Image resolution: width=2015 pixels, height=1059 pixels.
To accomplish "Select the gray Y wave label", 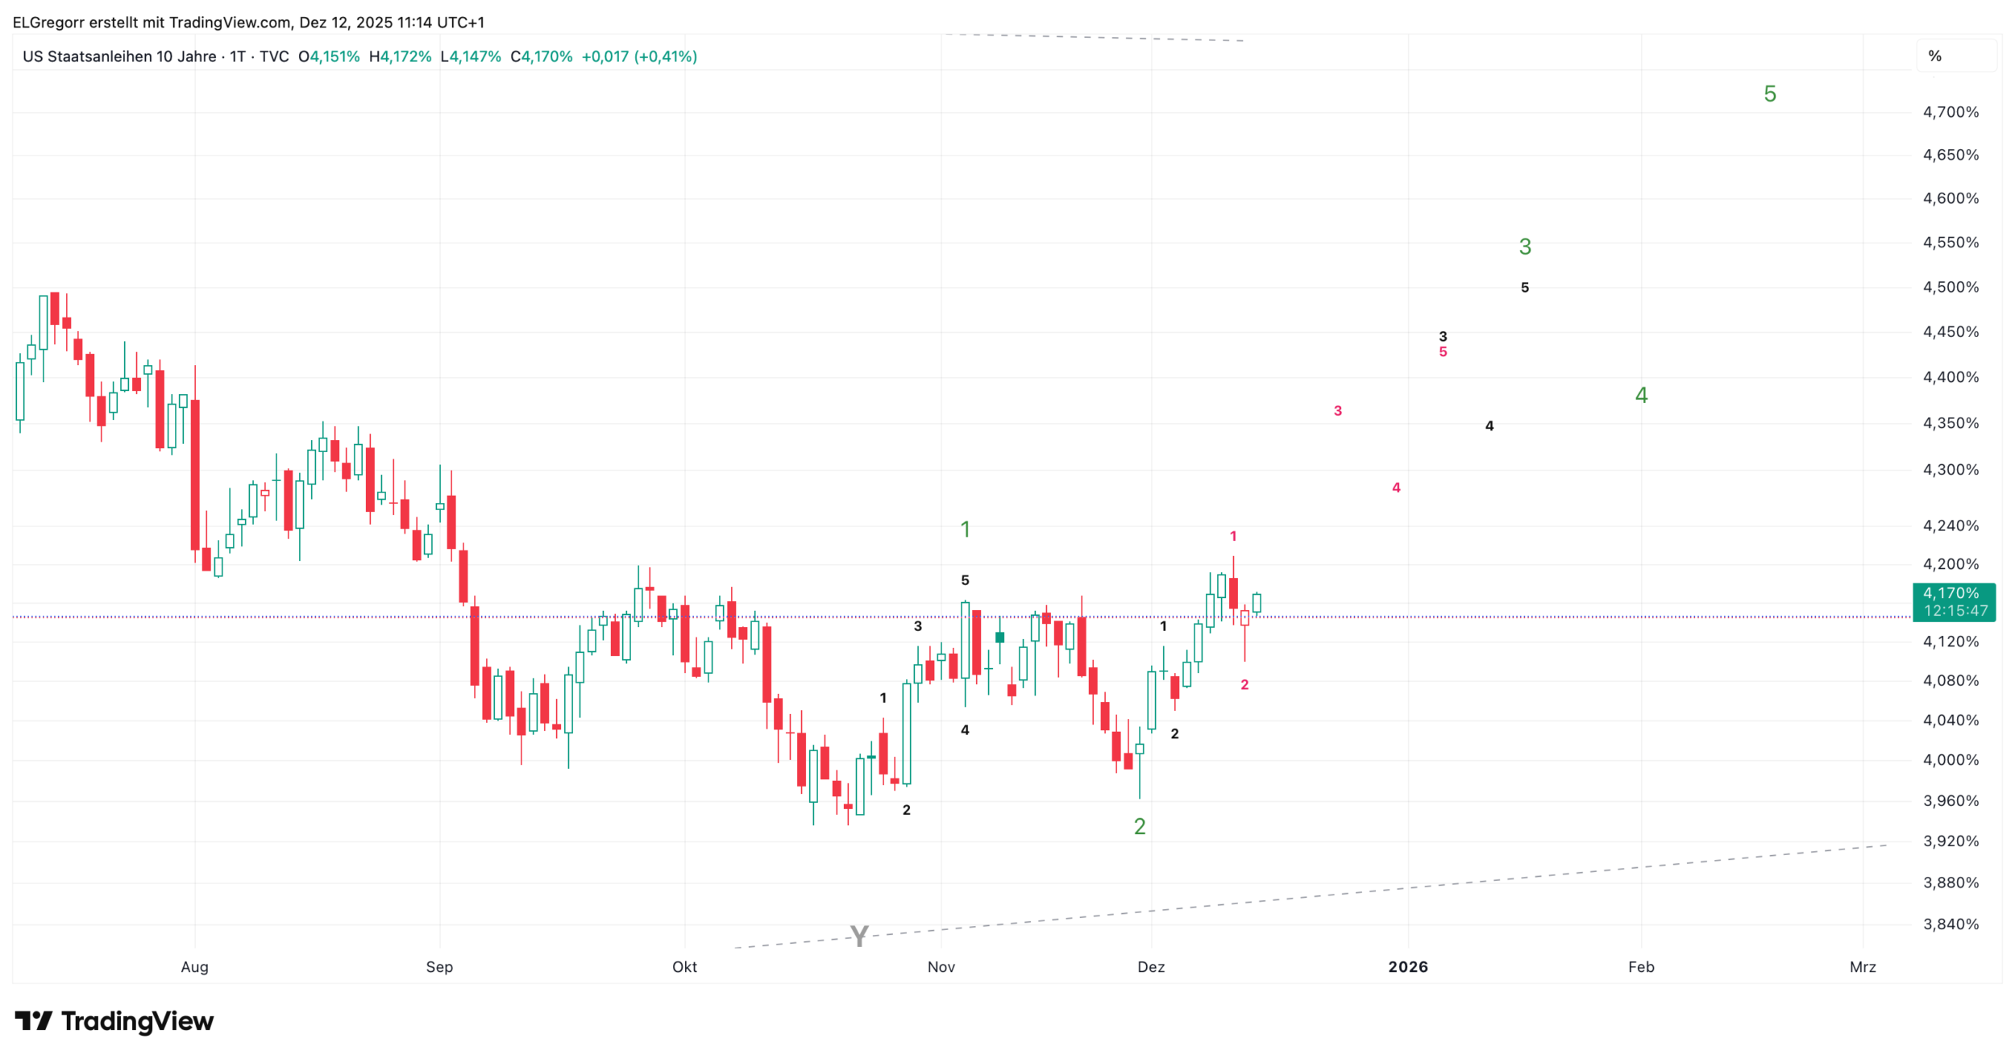I will pos(859,936).
